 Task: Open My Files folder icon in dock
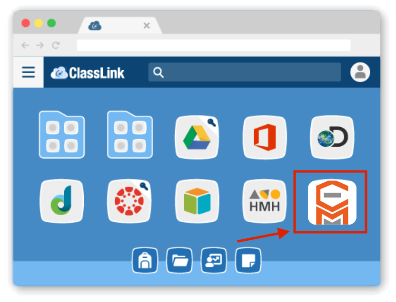[x=179, y=260]
